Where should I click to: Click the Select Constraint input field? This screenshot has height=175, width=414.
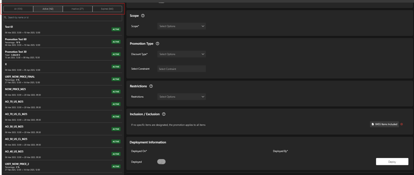pos(182,69)
